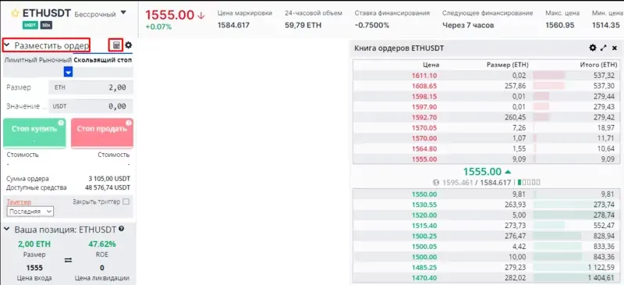This screenshot has width=624, height=285.
Task: Click bid price 1520.00
Action: click(424, 215)
